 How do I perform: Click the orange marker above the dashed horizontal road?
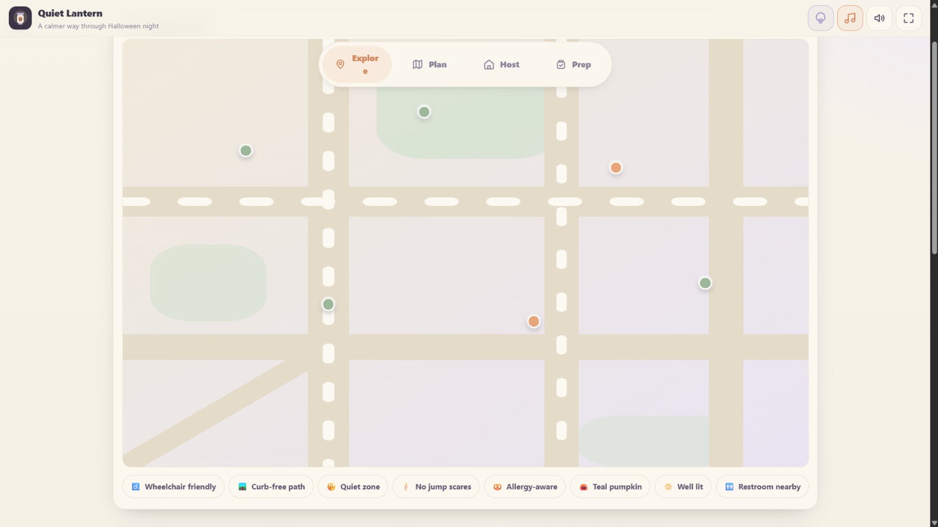point(616,168)
